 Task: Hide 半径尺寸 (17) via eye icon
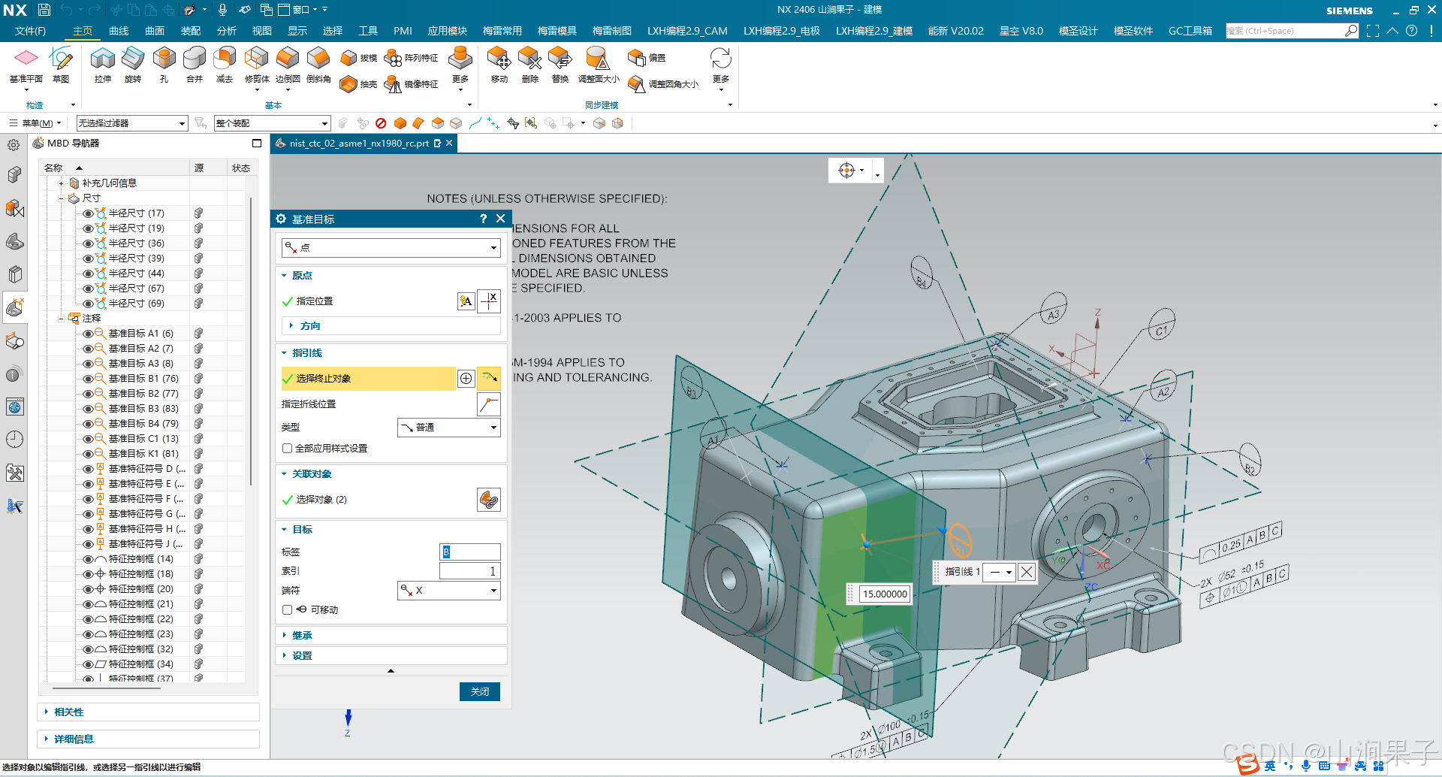[x=88, y=213]
